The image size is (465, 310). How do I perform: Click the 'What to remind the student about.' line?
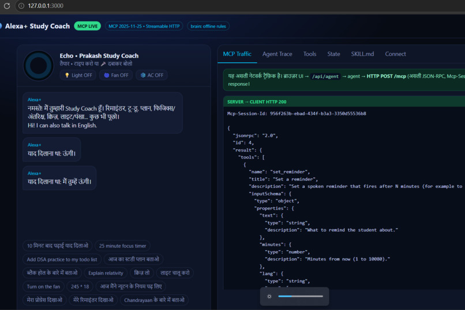(x=332, y=230)
